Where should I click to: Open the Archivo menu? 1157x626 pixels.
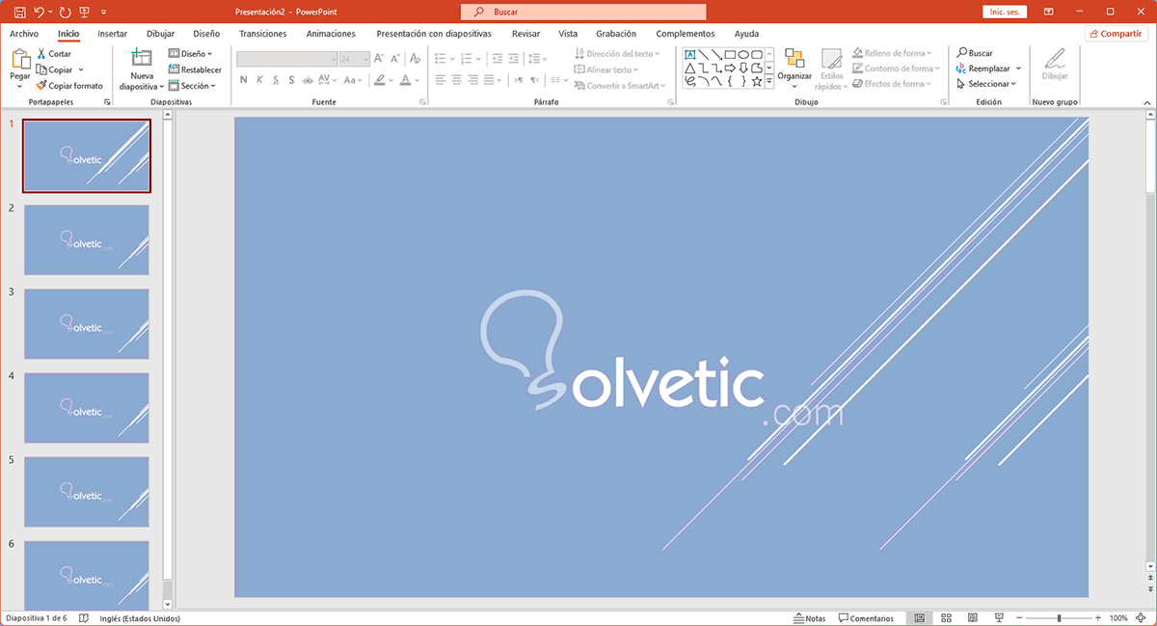pos(24,34)
